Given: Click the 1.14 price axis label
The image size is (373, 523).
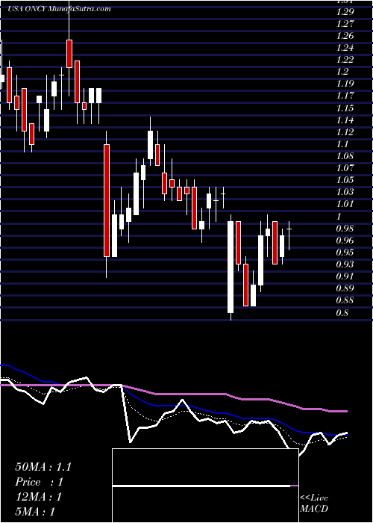Looking at the screenshot, I should (x=345, y=120).
